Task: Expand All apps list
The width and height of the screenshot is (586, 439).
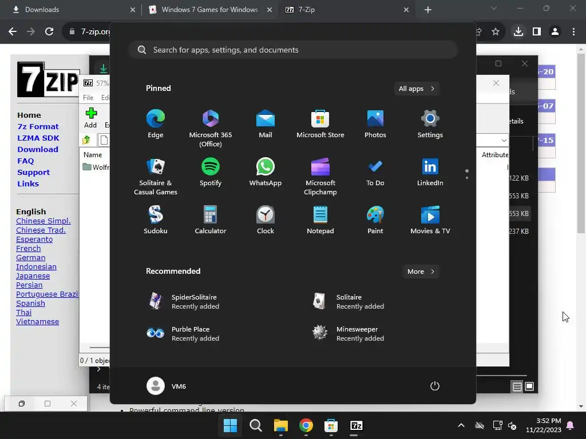Action: pyautogui.click(x=417, y=89)
